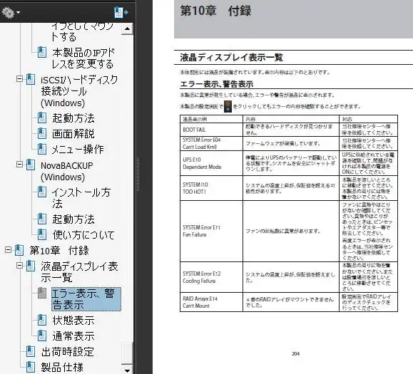This screenshot has width=413, height=374.
Task: Go to 起動方法 under NovaBACKUP
Action: pyautogui.click(x=73, y=219)
